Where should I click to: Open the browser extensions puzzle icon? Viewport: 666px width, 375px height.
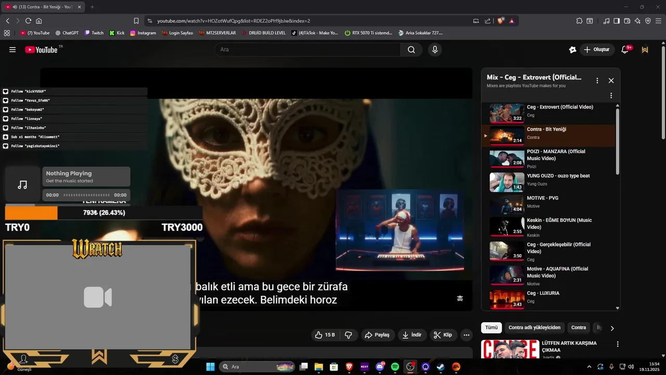(x=579, y=21)
